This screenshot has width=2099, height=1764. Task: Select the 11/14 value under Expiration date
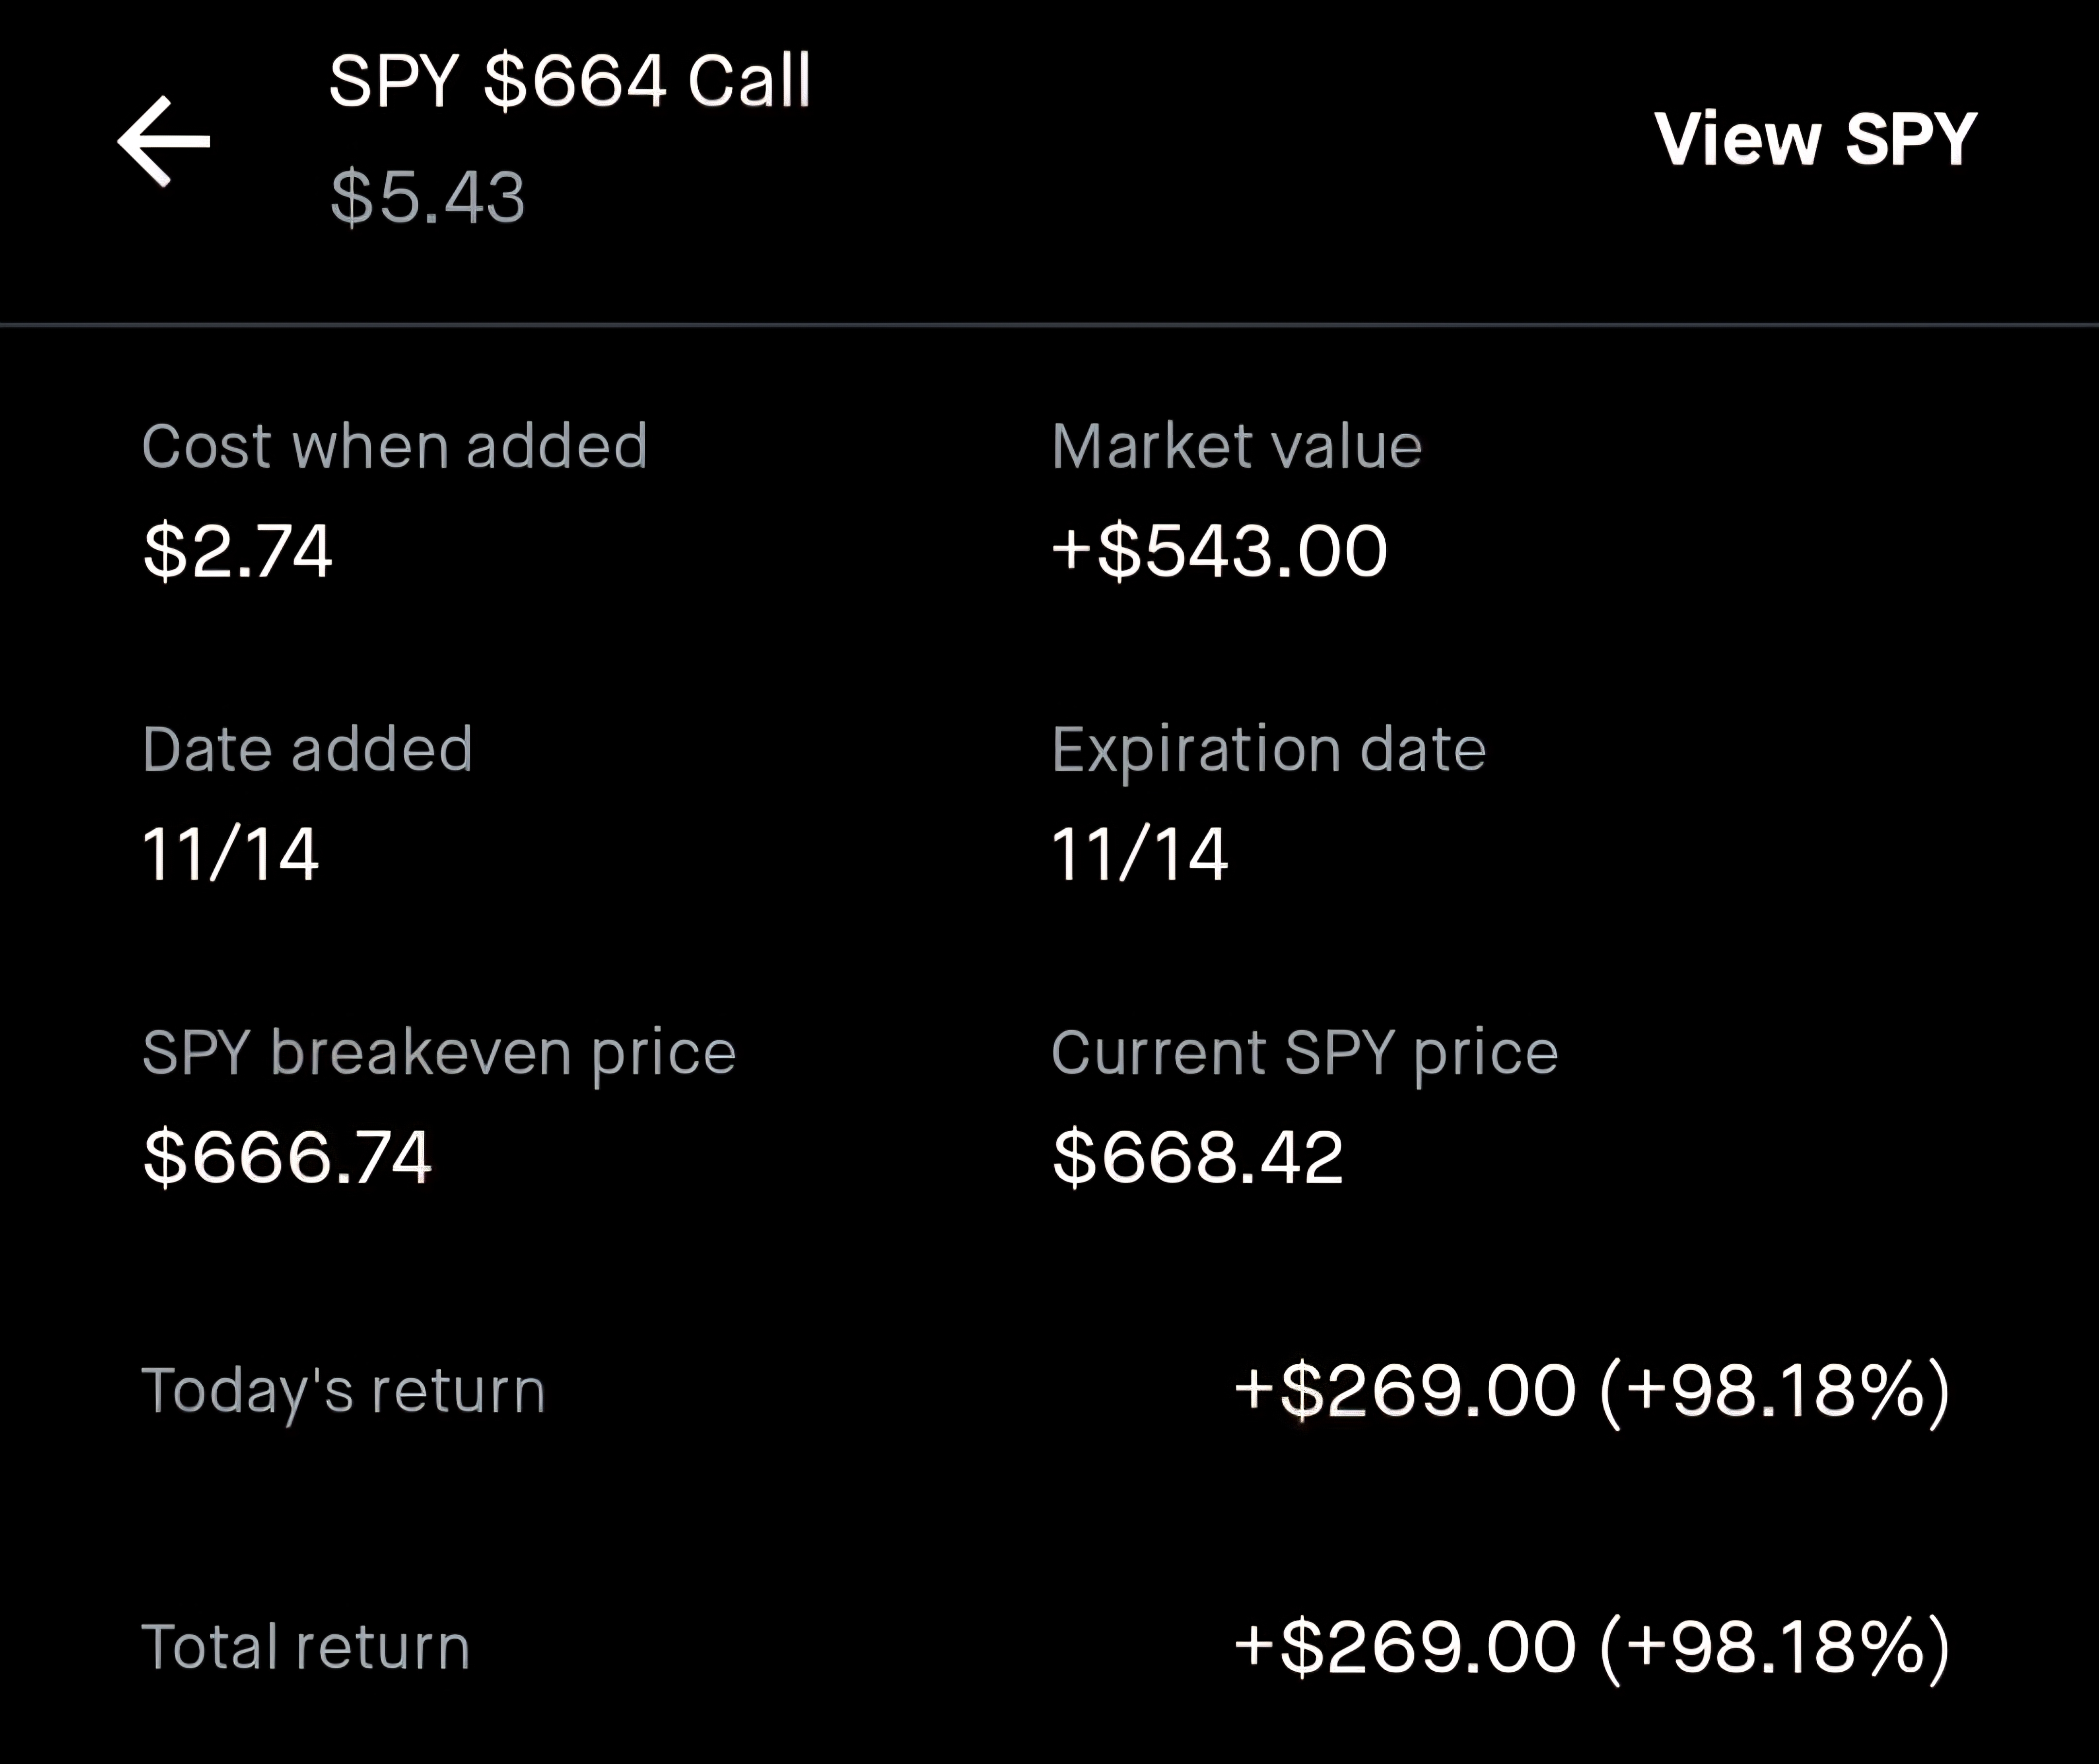pyautogui.click(x=1139, y=855)
